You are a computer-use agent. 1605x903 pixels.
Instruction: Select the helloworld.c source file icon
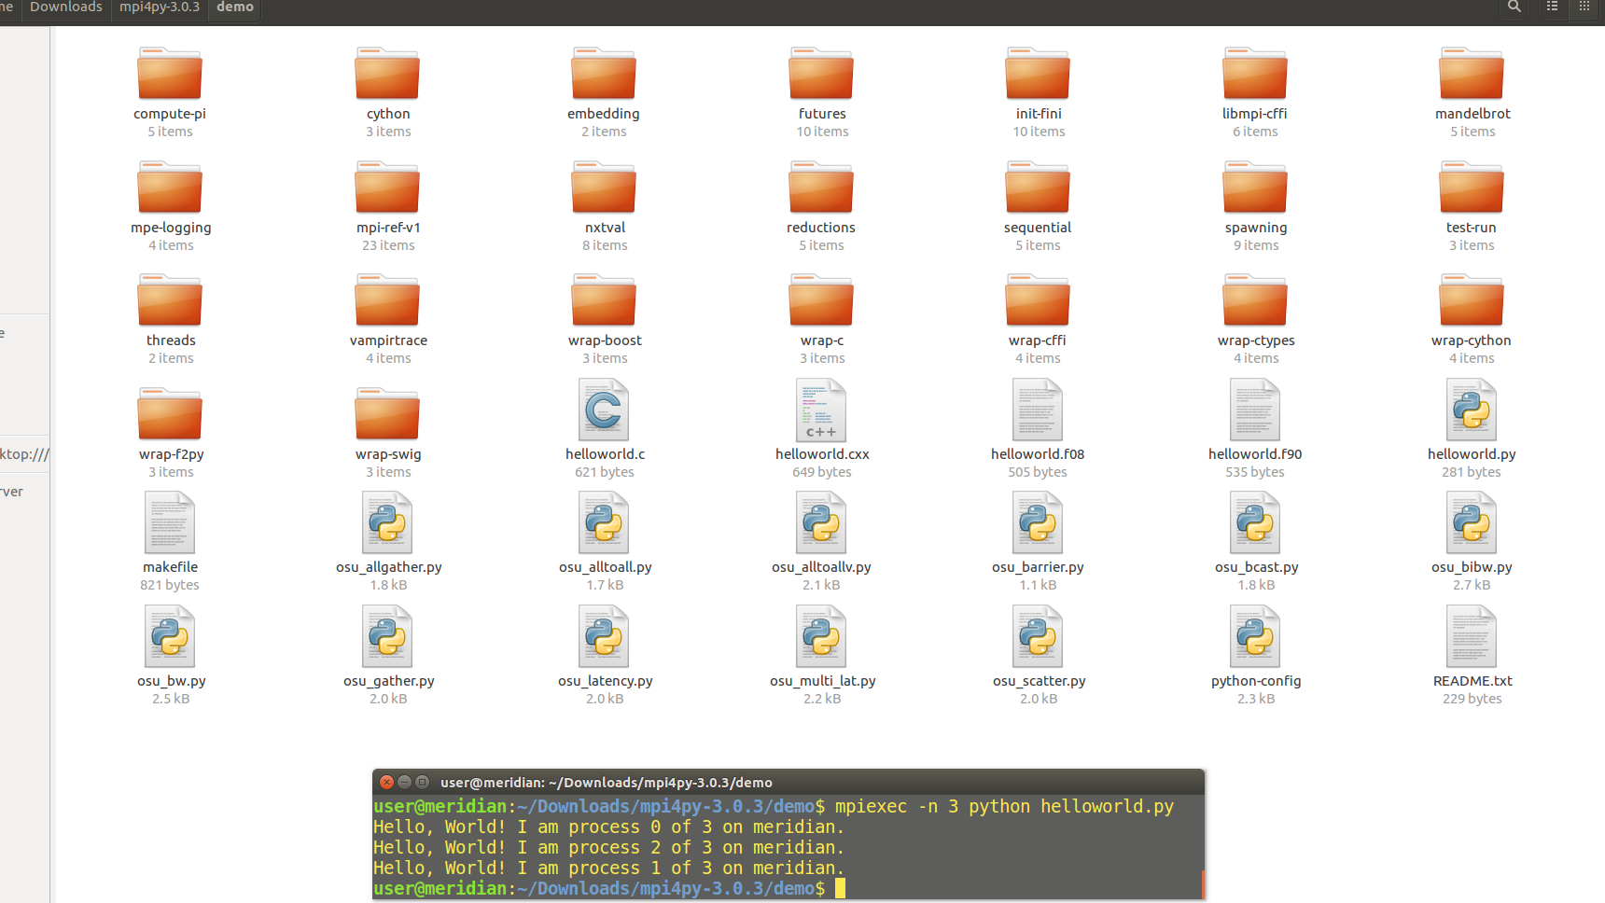click(604, 410)
